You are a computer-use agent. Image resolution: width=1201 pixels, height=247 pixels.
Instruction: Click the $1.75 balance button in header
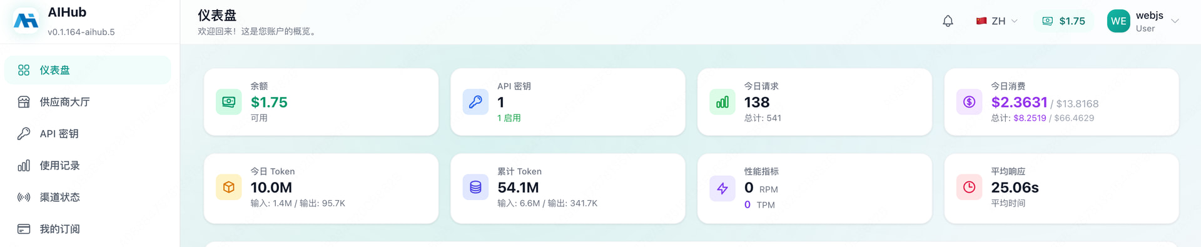click(x=1063, y=21)
